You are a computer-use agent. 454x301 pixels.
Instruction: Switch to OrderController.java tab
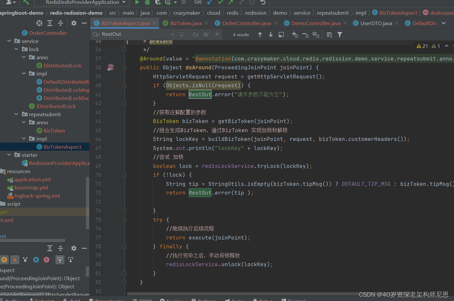pos(246,23)
